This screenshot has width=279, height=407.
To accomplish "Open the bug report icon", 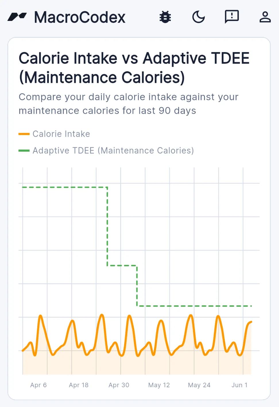I will point(165,17).
